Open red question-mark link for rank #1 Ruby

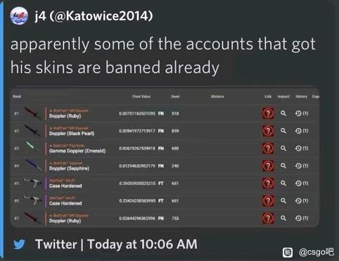tap(268, 113)
